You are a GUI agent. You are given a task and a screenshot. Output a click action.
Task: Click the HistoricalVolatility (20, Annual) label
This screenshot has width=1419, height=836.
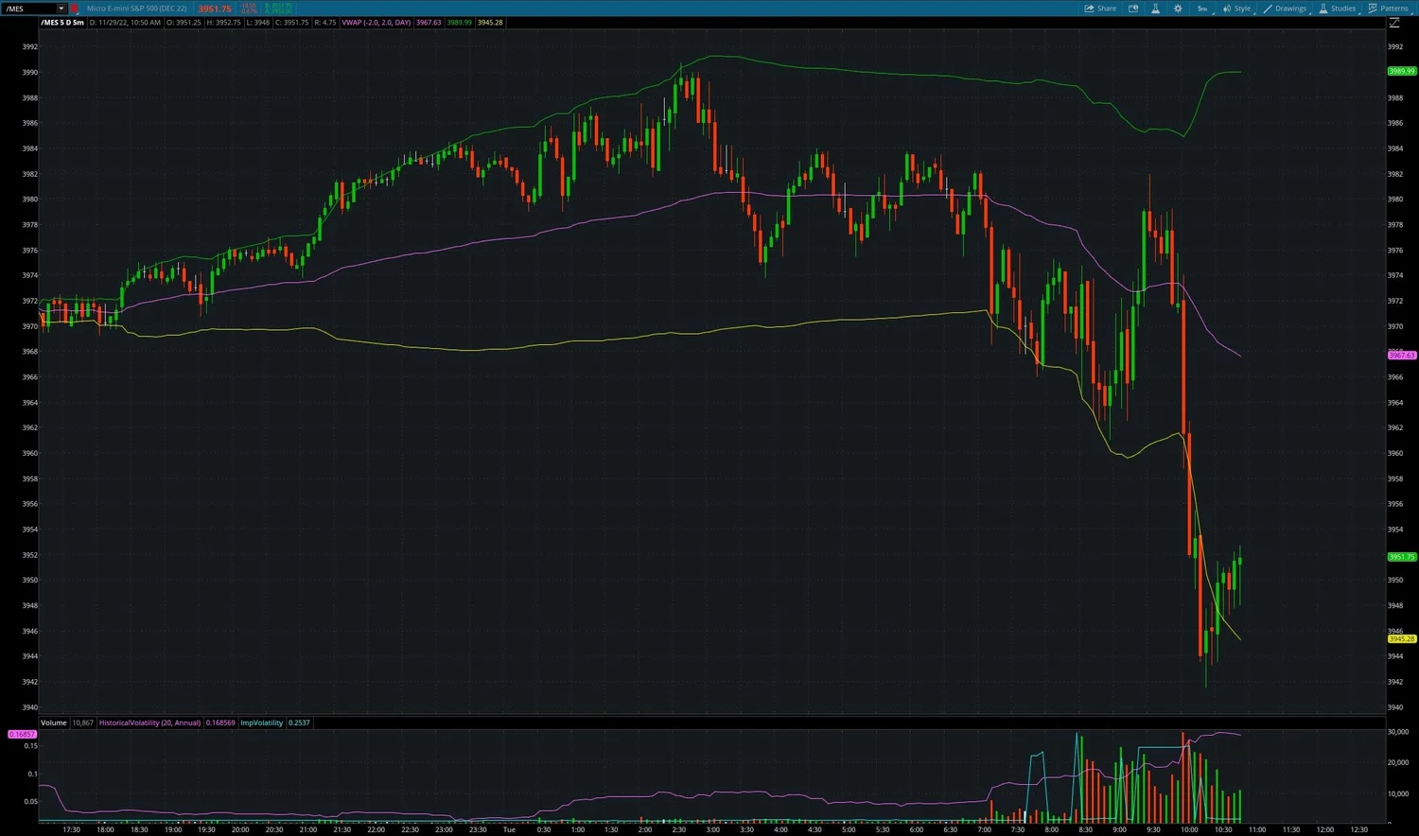(150, 723)
